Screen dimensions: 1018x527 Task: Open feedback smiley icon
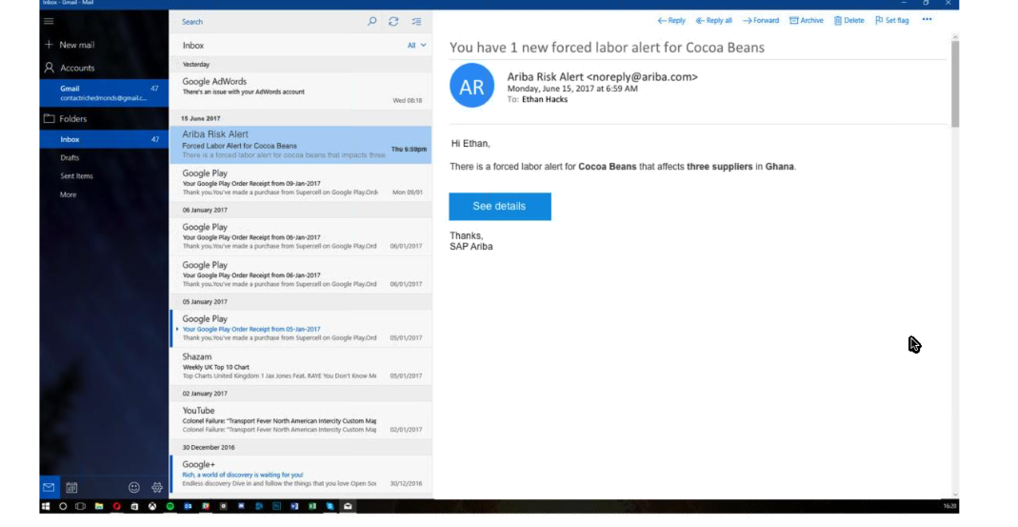pos(133,487)
